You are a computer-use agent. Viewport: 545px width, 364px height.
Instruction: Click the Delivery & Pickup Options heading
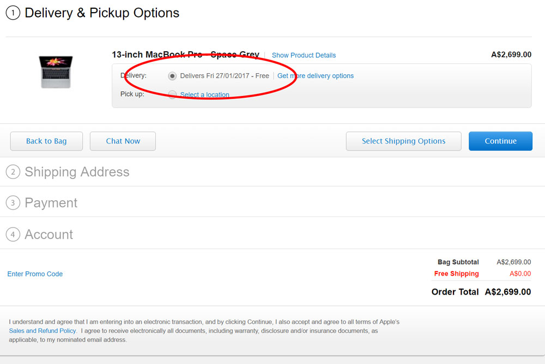[x=102, y=13]
